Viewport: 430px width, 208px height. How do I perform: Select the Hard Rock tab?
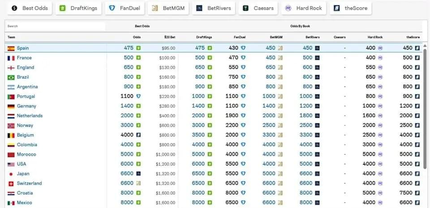click(x=304, y=8)
